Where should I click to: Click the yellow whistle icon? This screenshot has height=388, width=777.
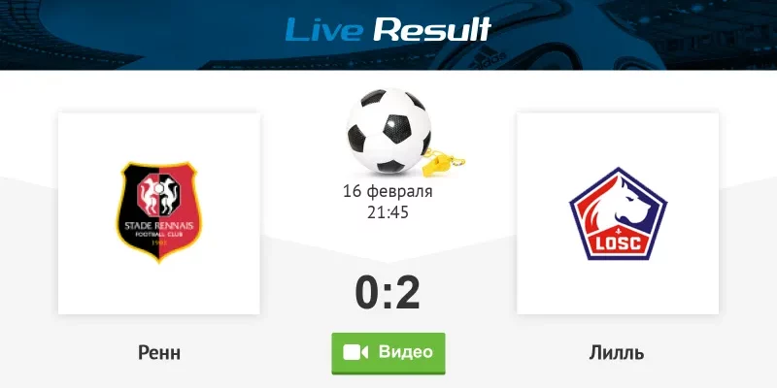point(443,162)
